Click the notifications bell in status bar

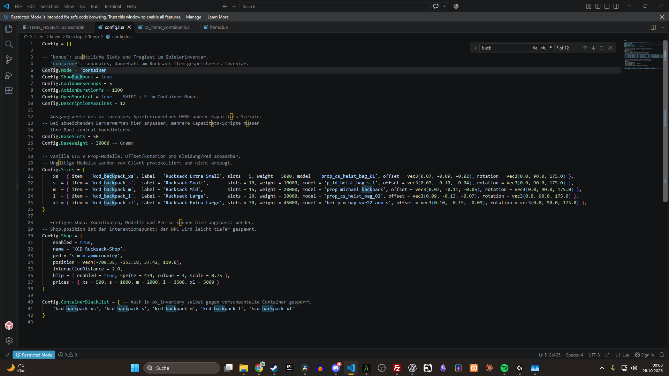click(662, 355)
